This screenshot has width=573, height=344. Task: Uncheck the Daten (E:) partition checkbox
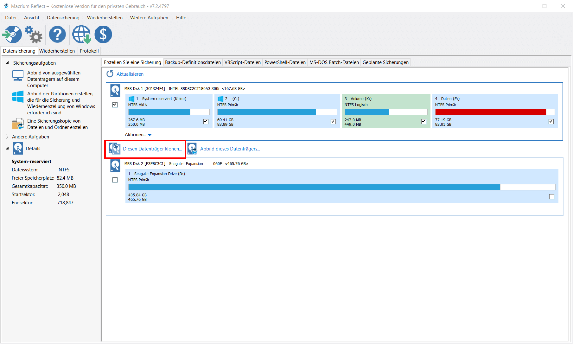(x=551, y=122)
